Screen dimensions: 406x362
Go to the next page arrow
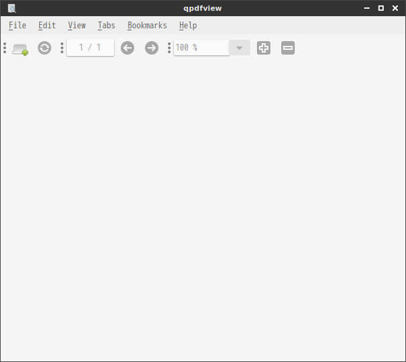(152, 48)
